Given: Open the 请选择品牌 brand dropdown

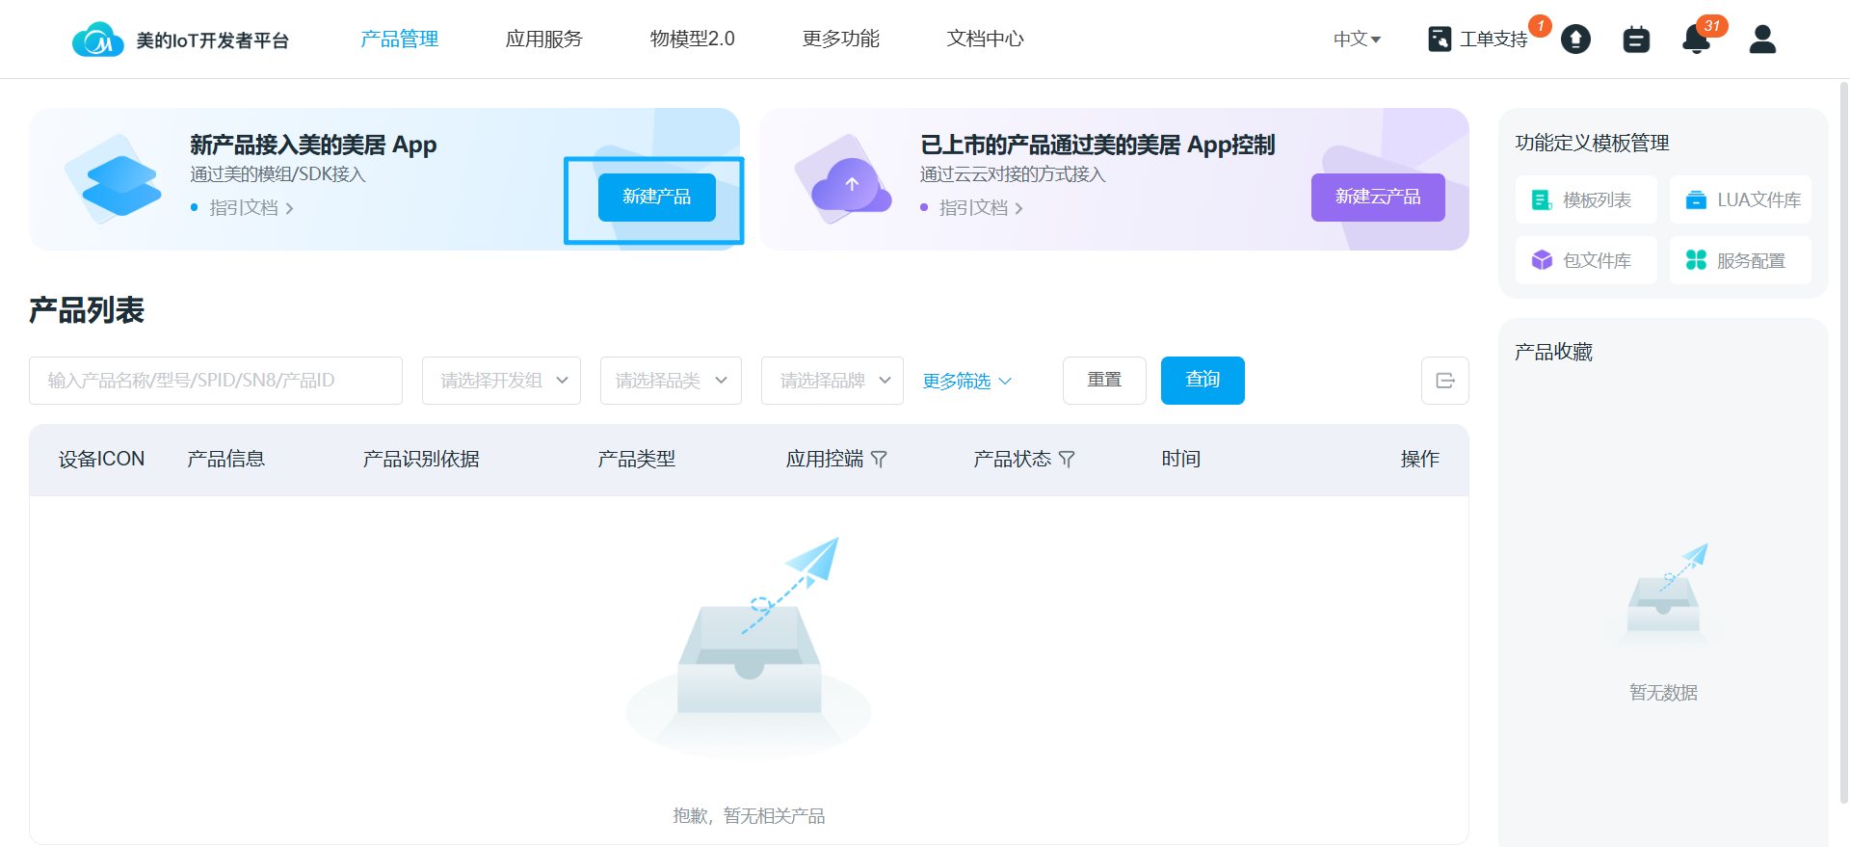Looking at the screenshot, I should (832, 381).
